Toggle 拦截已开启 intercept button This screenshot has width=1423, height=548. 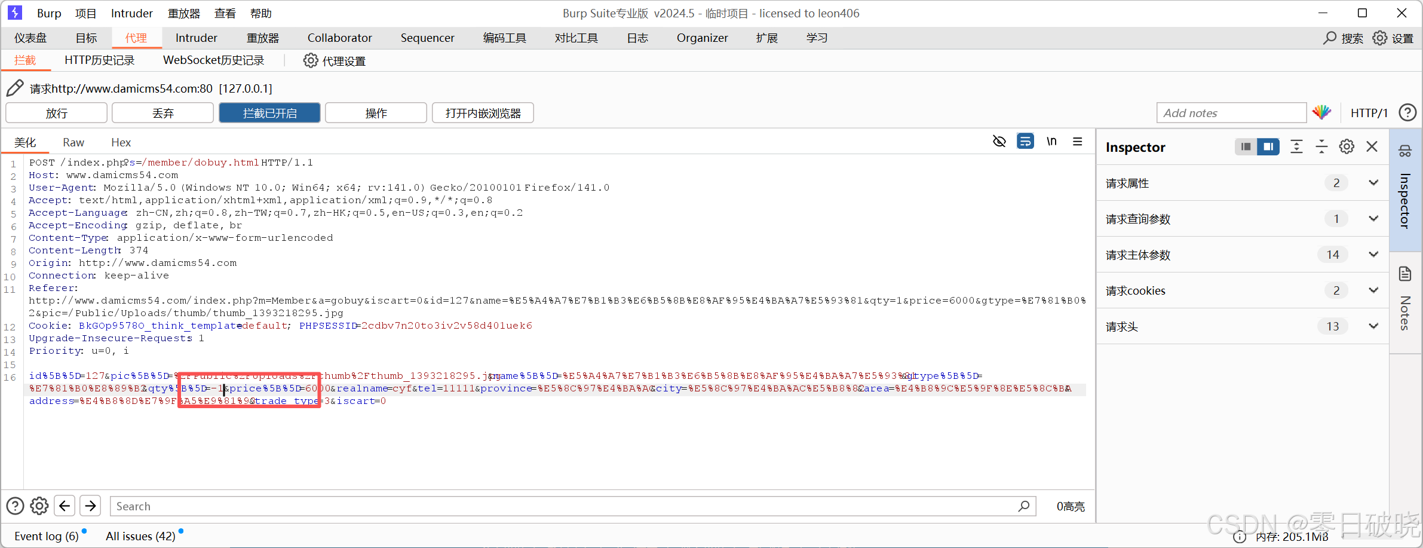point(269,113)
